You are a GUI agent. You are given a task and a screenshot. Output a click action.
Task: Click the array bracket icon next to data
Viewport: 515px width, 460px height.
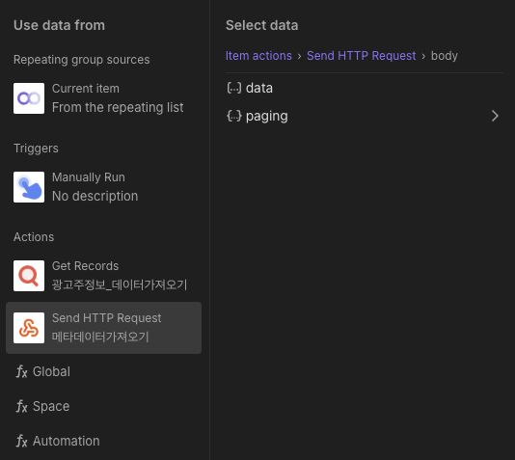click(233, 88)
